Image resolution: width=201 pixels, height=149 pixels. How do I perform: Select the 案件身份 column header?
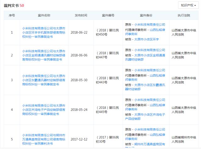tap(146, 15)
